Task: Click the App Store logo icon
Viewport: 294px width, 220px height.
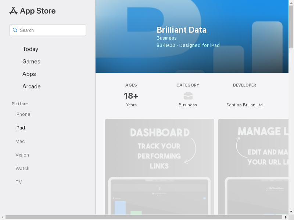Action: click(x=14, y=11)
